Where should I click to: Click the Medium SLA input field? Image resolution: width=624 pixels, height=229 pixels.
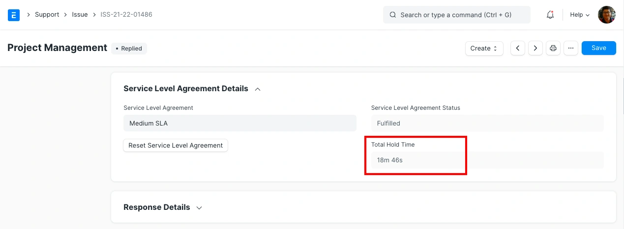(239, 124)
